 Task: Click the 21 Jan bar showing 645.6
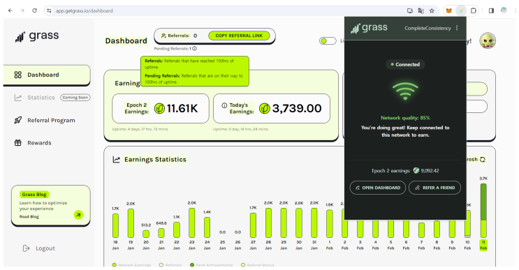click(161, 232)
